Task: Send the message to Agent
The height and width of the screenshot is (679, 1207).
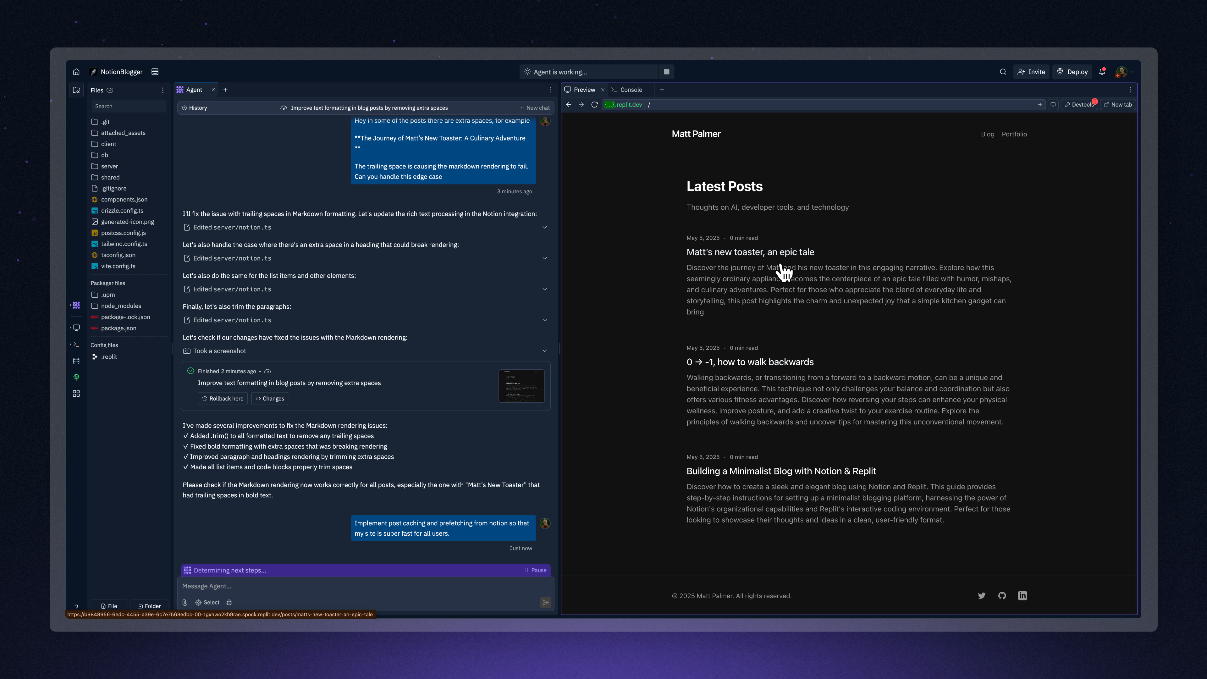Action: coord(545,602)
